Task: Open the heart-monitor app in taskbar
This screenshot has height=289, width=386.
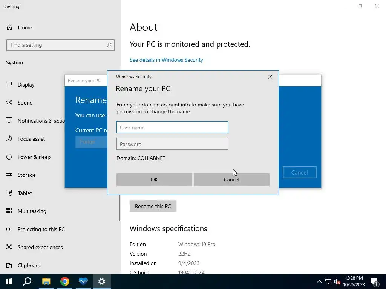Action: tap(83, 281)
